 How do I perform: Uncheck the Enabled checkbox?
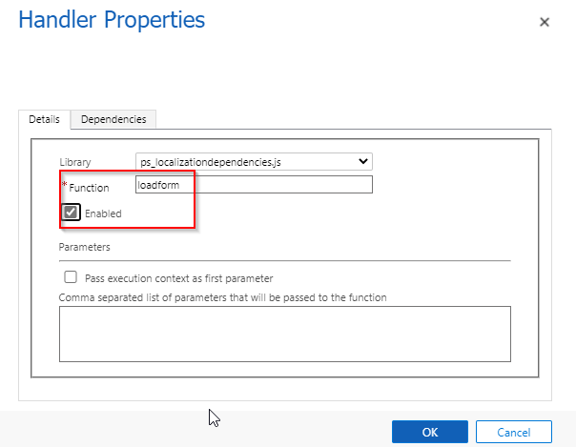point(71,213)
